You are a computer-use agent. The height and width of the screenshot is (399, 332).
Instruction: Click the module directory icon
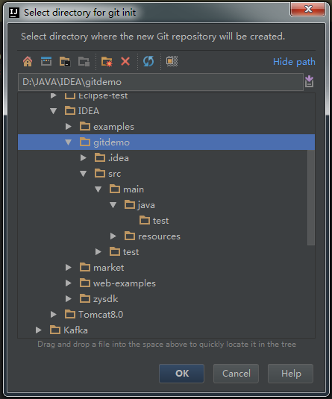point(84,62)
